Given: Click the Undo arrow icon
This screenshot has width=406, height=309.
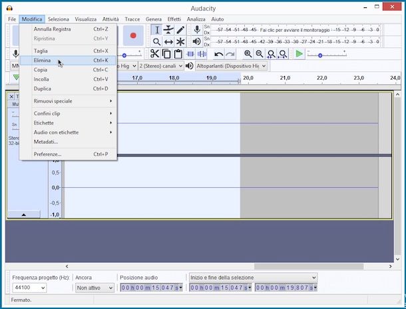Looking at the screenshot, I should click(219, 54).
